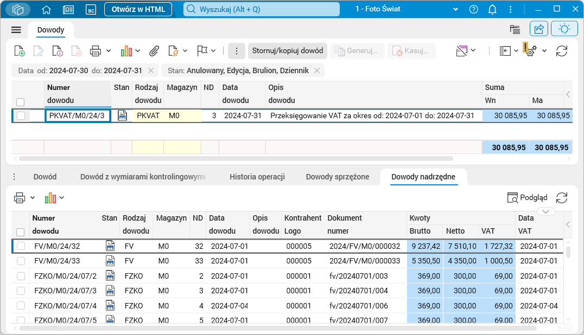Click the paperclip attachments icon
Viewport: 584px width, 335px height.
coord(154,51)
